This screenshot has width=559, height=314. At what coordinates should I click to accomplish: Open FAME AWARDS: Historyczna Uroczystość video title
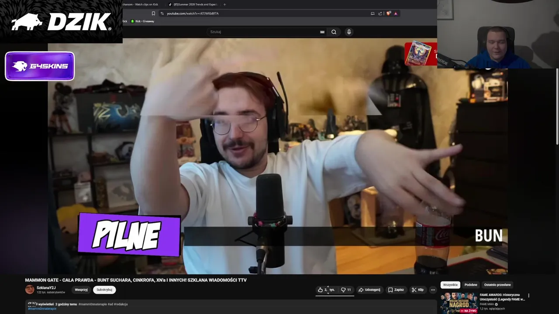(x=502, y=297)
